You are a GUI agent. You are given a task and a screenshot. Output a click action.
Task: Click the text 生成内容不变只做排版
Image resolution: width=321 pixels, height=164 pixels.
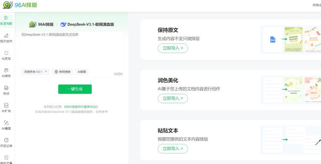click(178, 39)
